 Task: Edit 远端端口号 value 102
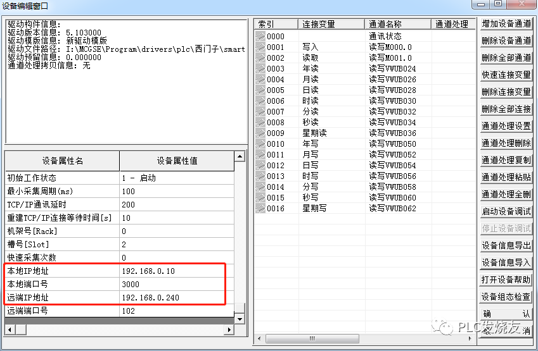click(x=177, y=311)
